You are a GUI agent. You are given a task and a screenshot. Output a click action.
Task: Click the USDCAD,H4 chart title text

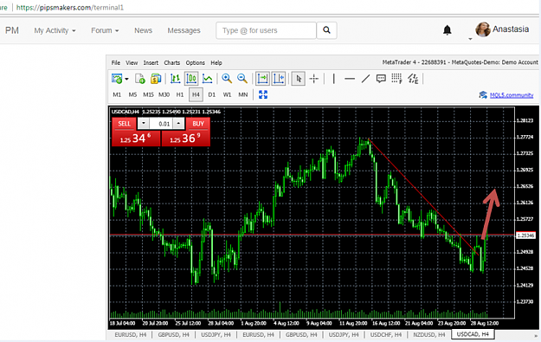point(125,112)
